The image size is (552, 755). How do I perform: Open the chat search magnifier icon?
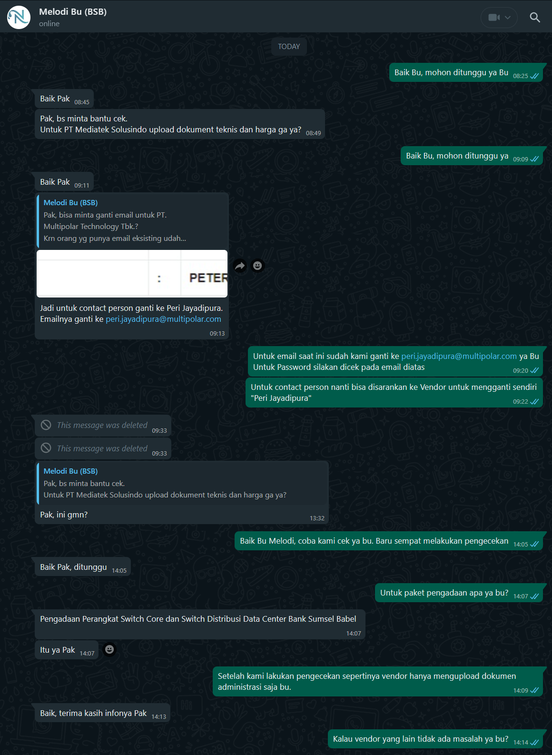coord(535,18)
